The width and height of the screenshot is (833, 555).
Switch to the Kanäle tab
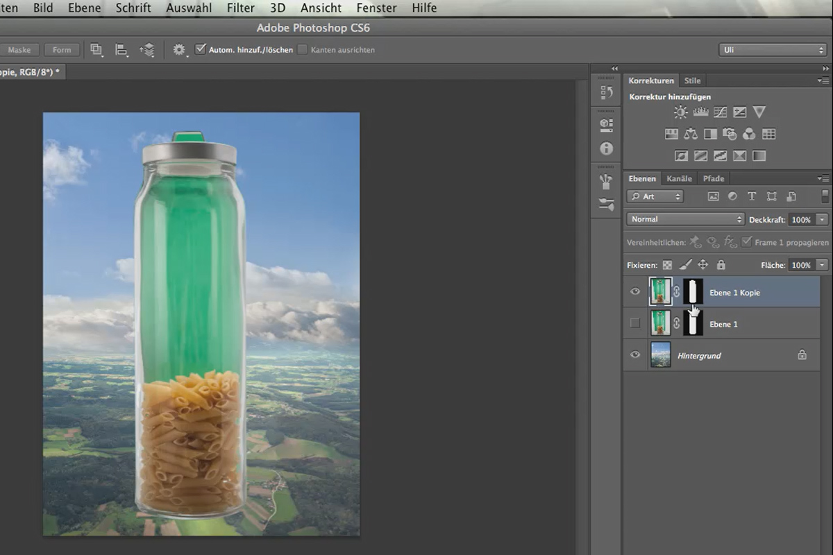coord(679,179)
